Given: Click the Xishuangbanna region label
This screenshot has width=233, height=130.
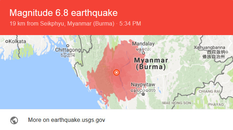Looking at the screenshot, I should click(210, 47).
